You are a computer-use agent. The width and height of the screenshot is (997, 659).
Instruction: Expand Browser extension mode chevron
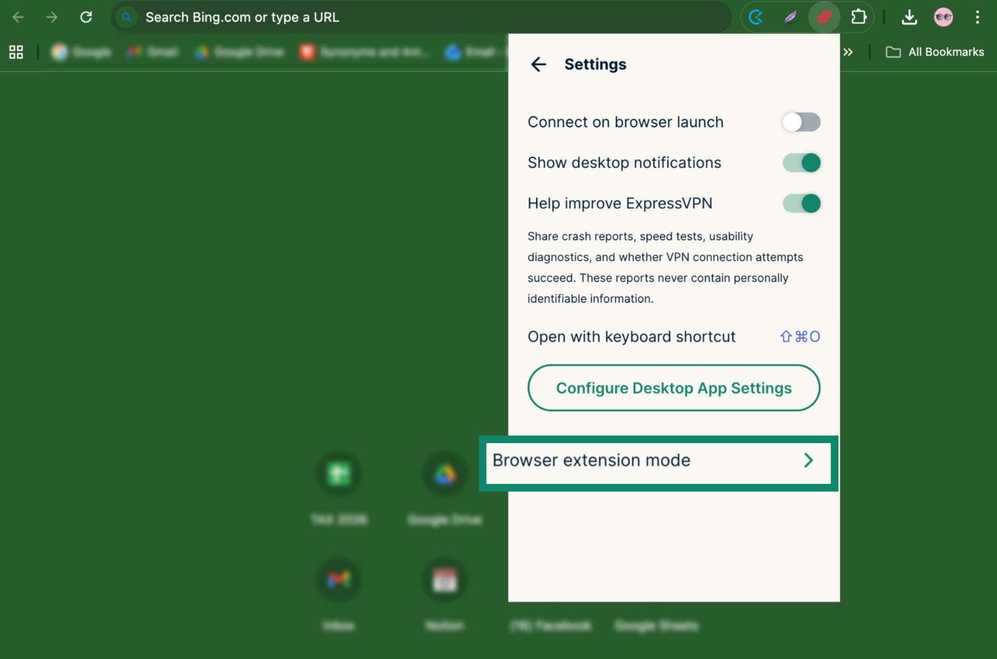(x=808, y=460)
